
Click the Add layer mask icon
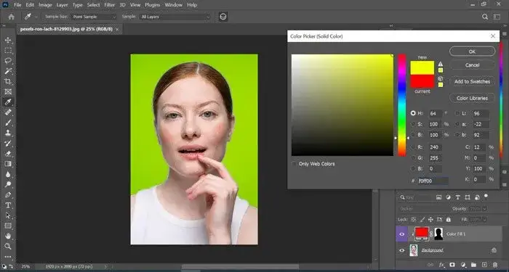click(452, 265)
